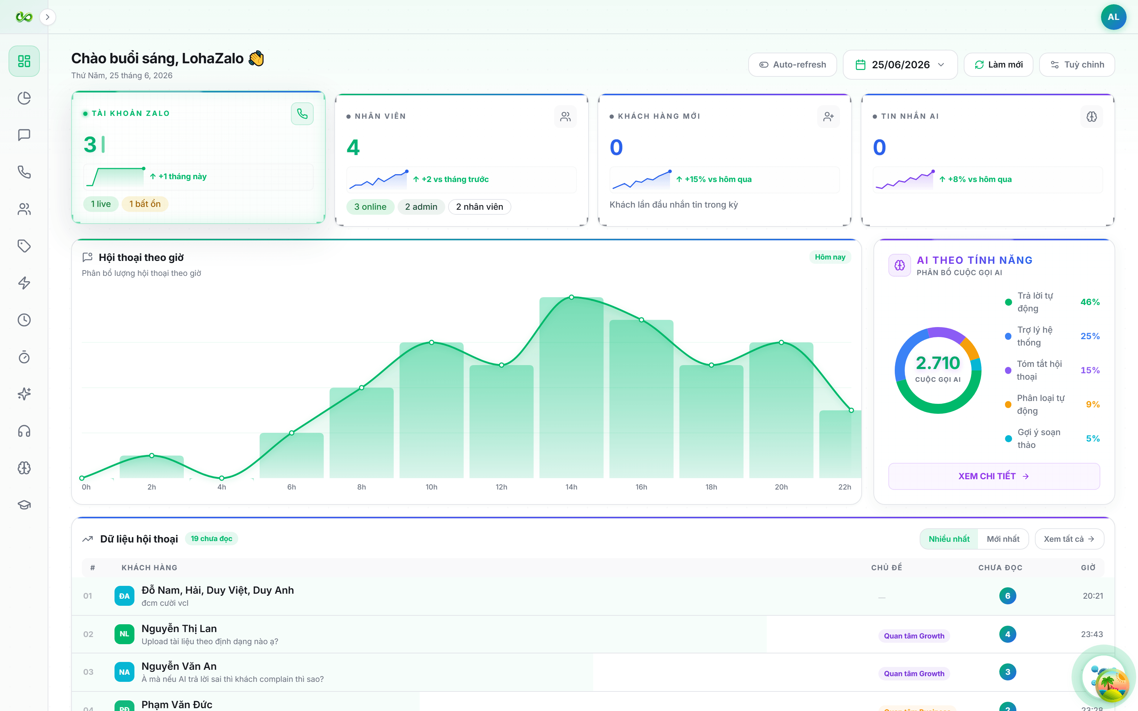Click the CHỦ ĐỀ column header
This screenshot has height=711, width=1138.
[887, 568]
